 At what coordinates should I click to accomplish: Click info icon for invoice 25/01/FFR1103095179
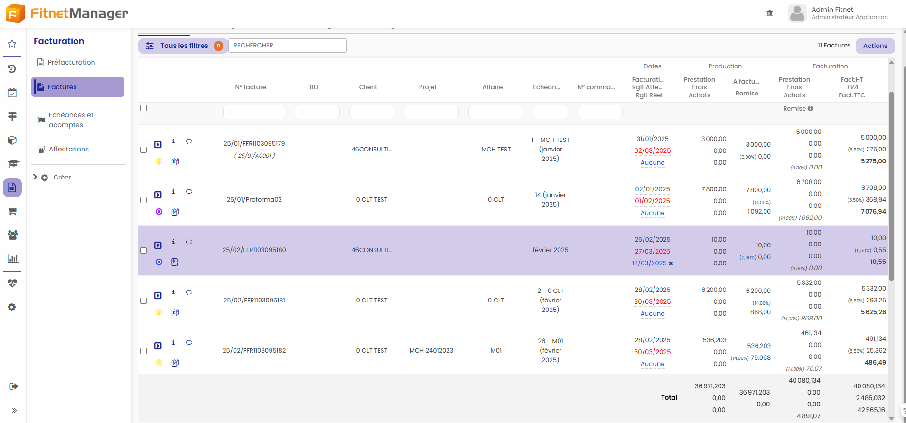click(x=173, y=141)
